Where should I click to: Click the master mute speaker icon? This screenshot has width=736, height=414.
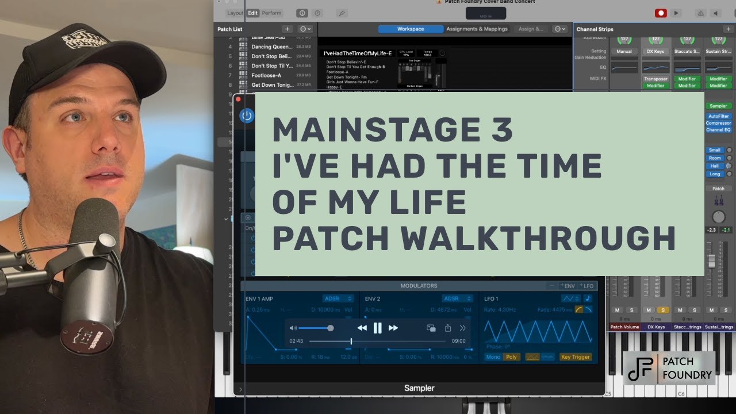point(716,13)
